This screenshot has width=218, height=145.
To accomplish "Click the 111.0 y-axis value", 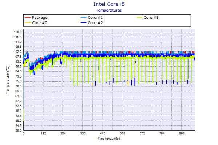I will [18, 42].
